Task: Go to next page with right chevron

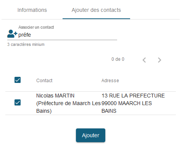Action: tap(159, 60)
